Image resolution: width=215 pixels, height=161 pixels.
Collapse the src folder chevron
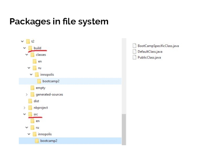point(24,114)
